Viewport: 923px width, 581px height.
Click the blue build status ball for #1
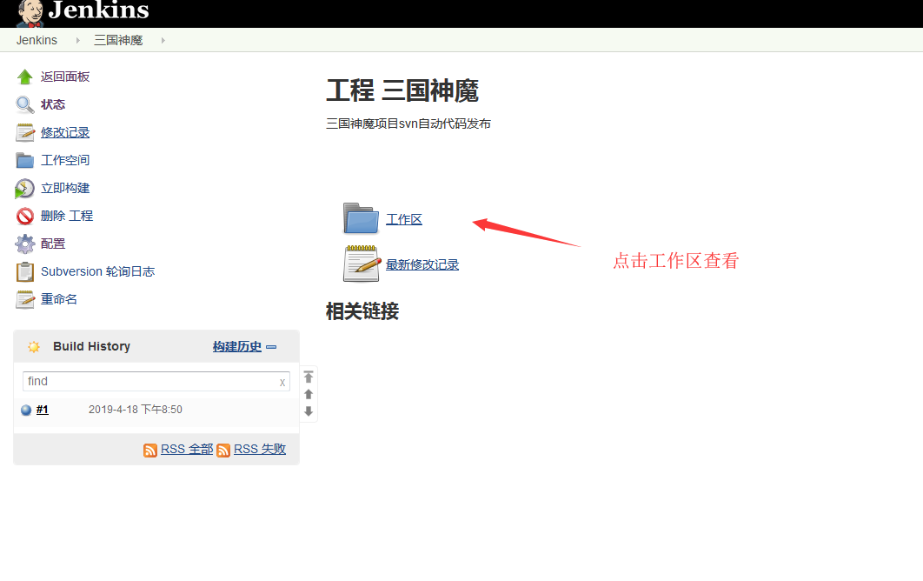[x=26, y=411]
